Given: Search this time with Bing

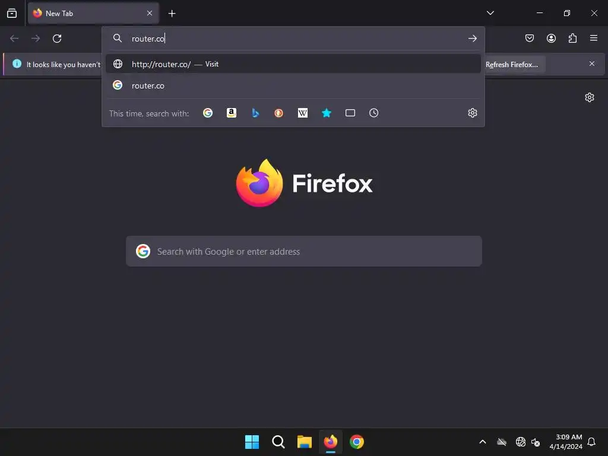Looking at the screenshot, I should point(255,113).
